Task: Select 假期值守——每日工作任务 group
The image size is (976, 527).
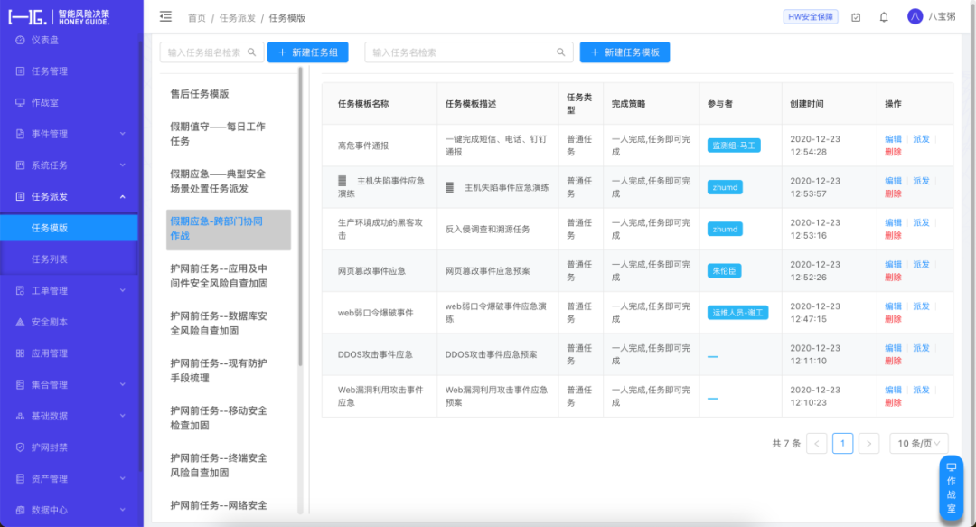Action: [x=218, y=134]
